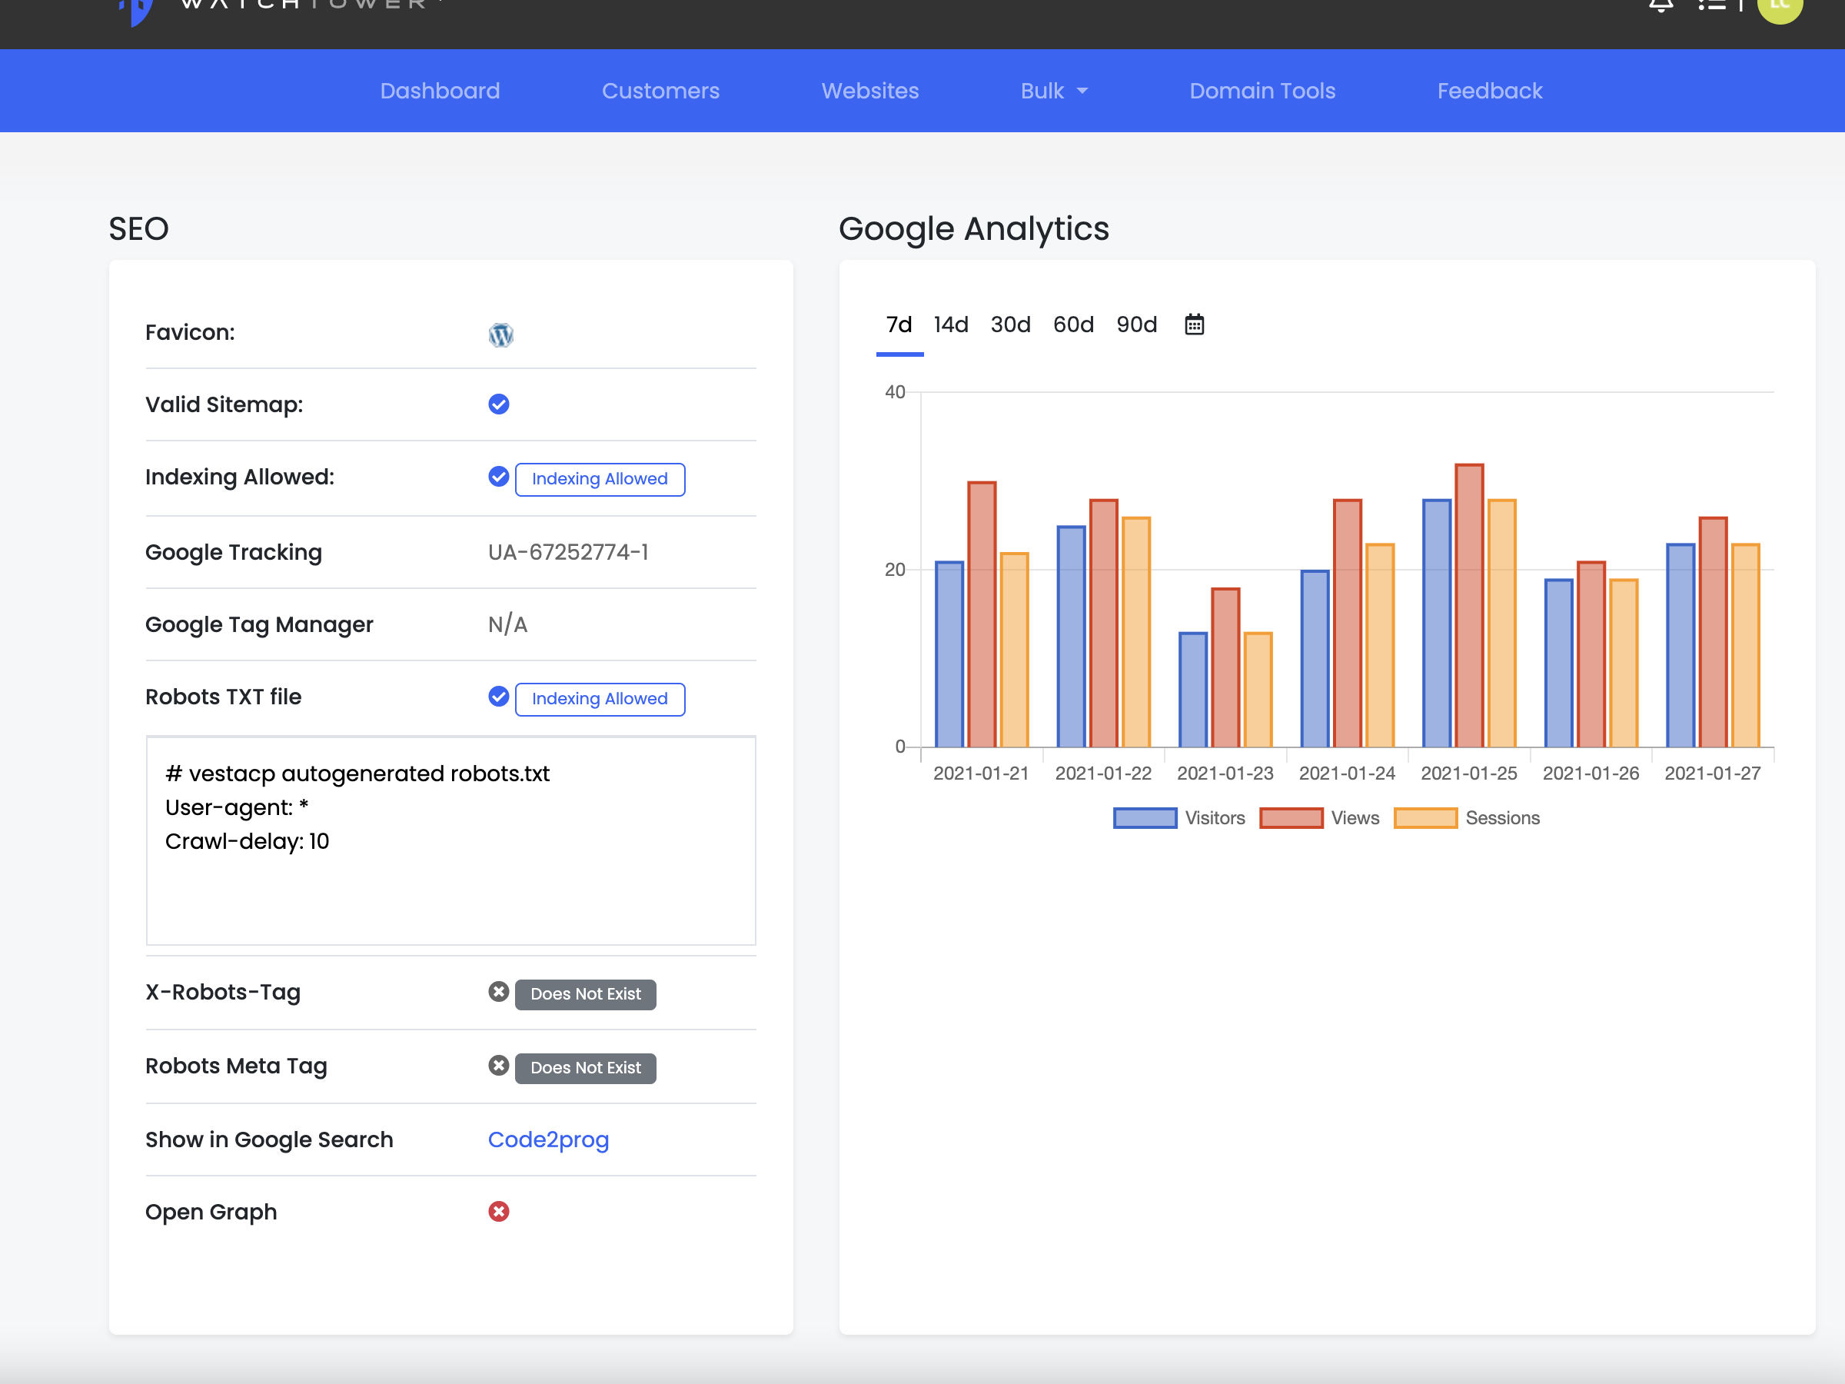Switch chart range to 30d
Screen dimensions: 1845x1384
[x=1010, y=324]
